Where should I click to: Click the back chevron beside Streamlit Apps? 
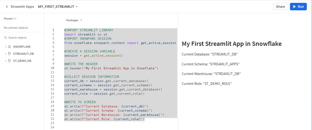(7, 6)
